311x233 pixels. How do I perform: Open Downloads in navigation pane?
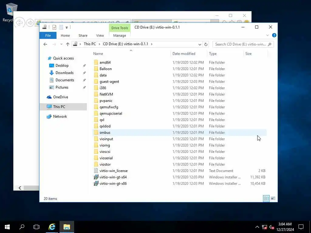(x=64, y=73)
